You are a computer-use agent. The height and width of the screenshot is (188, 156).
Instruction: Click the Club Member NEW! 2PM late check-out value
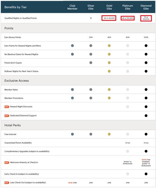72,183
